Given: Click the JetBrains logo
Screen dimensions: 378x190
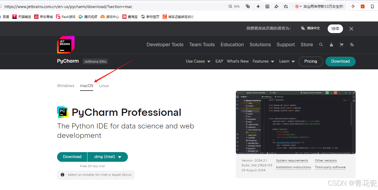Looking at the screenshot, I should click(66, 45).
